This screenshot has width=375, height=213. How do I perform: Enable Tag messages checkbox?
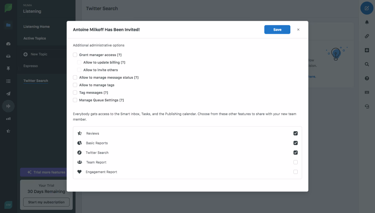coord(75,93)
